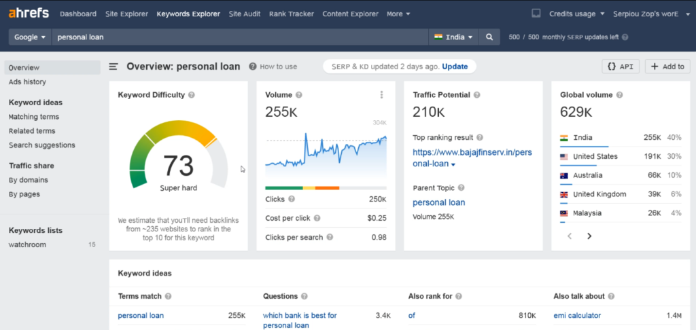Open personal loan under Terms match

coord(141,316)
